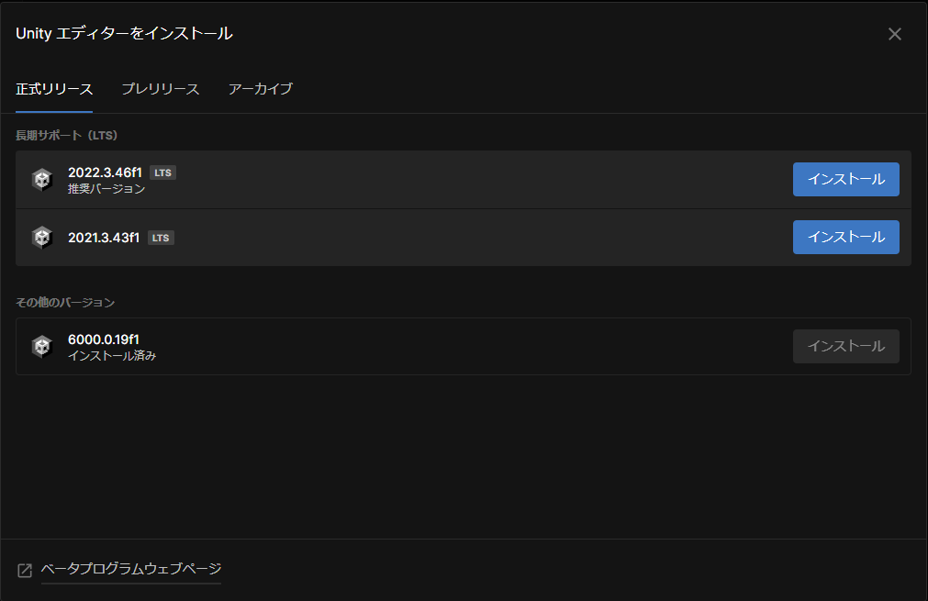The height and width of the screenshot is (601, 928).
Task: Click the LTS badge next to 2022.3.46f1
Action: click(x=162, y=173)
